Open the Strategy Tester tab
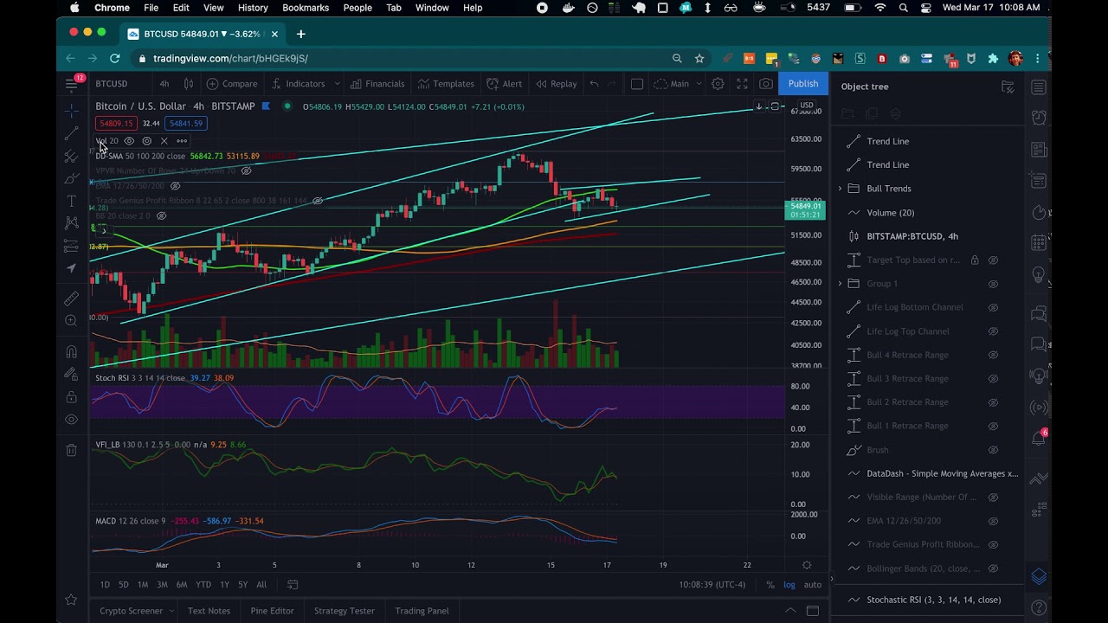Image resolution: width=1108 pixels, height=623 pixels. [x=345, y=611]
